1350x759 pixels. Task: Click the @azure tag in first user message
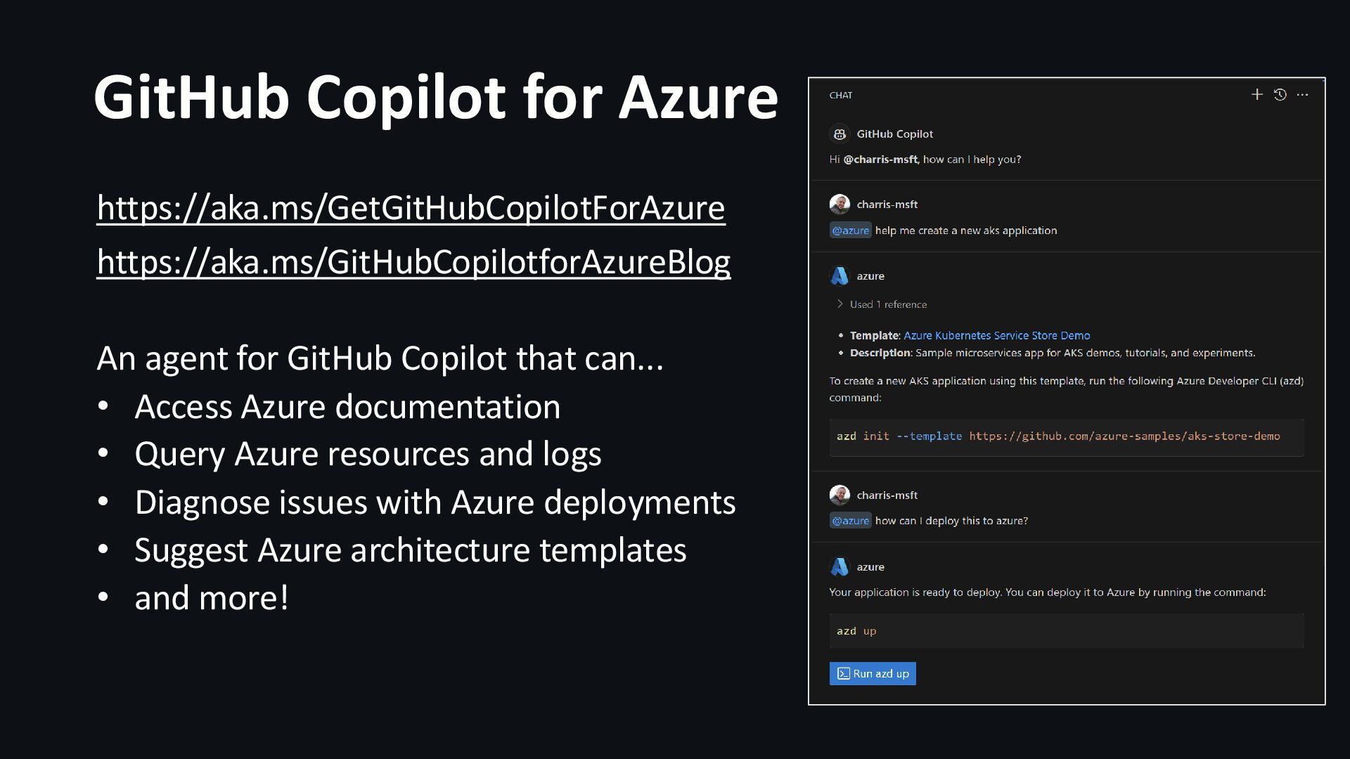point(850,231)
